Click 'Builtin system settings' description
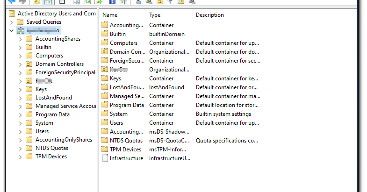This screenshot has width=367, height=192. click(x=223, y=114)
